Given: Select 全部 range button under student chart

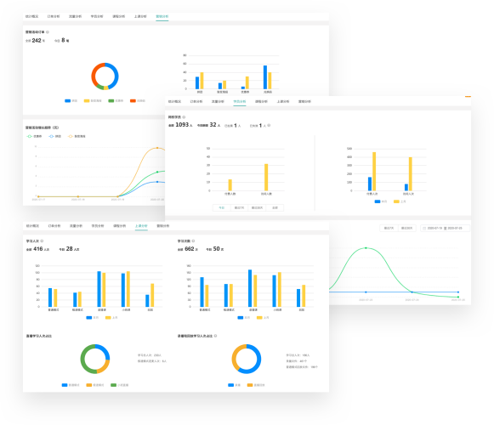Looking at the screenshot, I should click(275, 208).
